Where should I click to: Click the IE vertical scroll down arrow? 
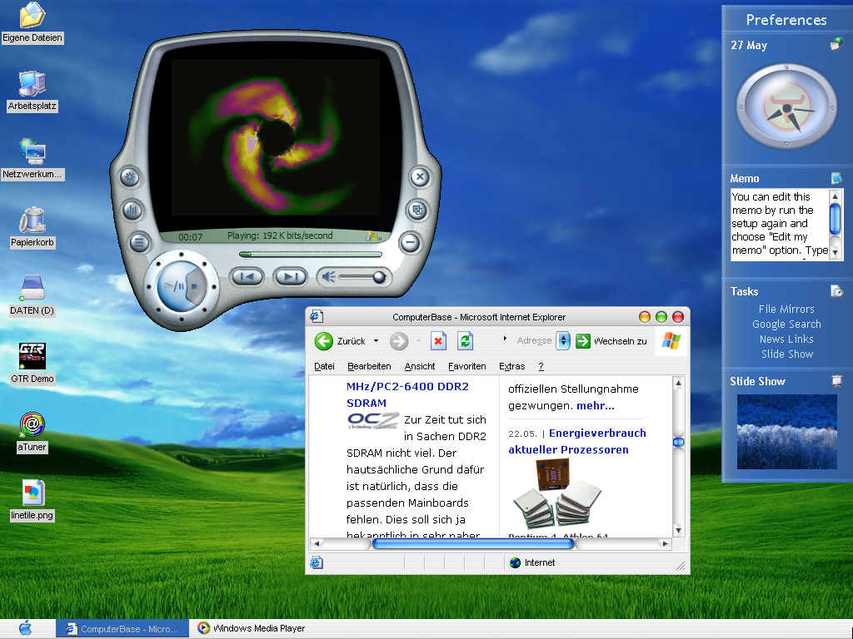pyautogui.click(x=678, y=530)
